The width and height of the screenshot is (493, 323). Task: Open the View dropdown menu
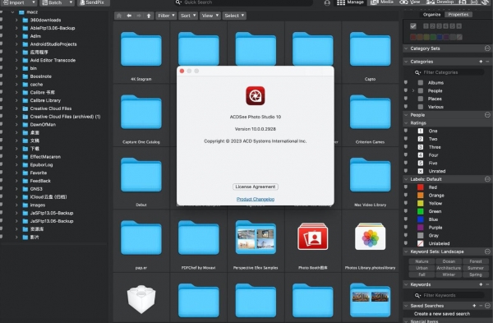tap(210, 16)
